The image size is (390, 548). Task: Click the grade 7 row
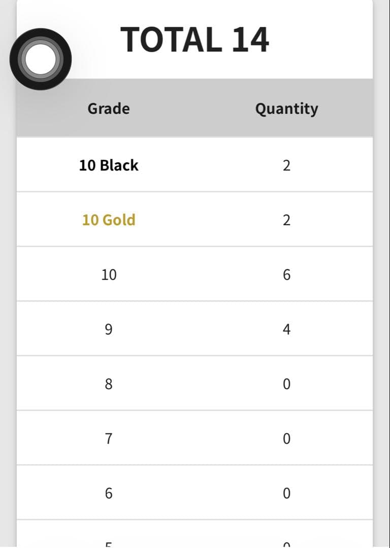(109, 439)
